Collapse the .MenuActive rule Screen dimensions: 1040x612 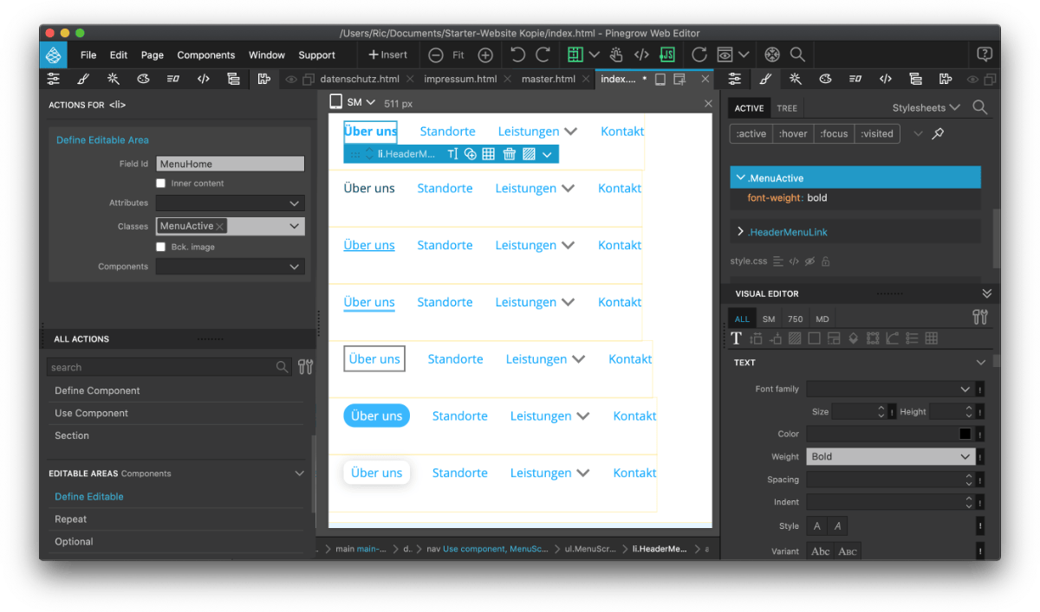coord(741,177)
